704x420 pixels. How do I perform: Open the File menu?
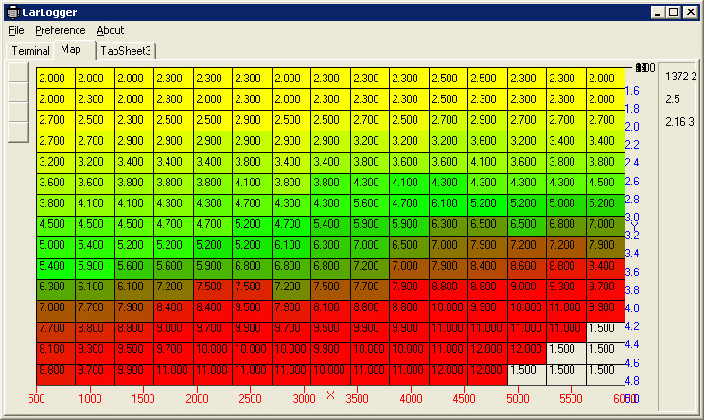click(x=16, y=30)
